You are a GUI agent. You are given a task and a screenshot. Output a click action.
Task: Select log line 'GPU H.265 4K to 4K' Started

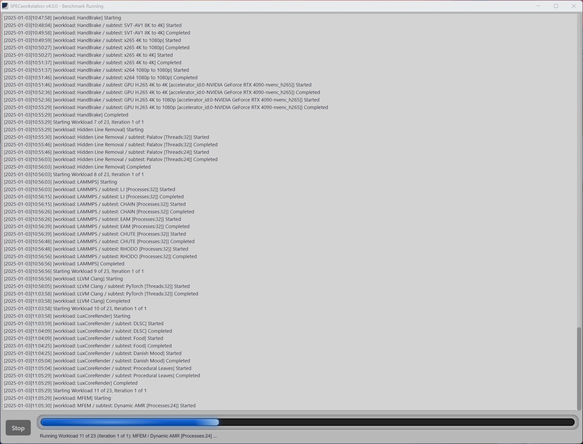click(158, 85)
